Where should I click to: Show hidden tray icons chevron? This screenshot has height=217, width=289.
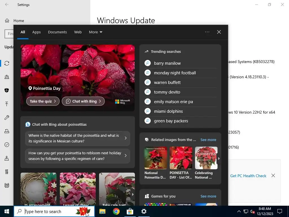(239, 211)
